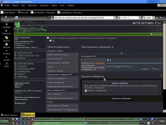This screenshot has height=125, width=166.
Task: Click the wand icon beside address bar
Action: click(48, 18)
